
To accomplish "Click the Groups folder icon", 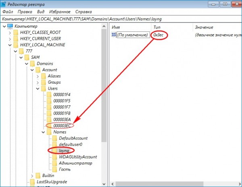I will [44, 82].
